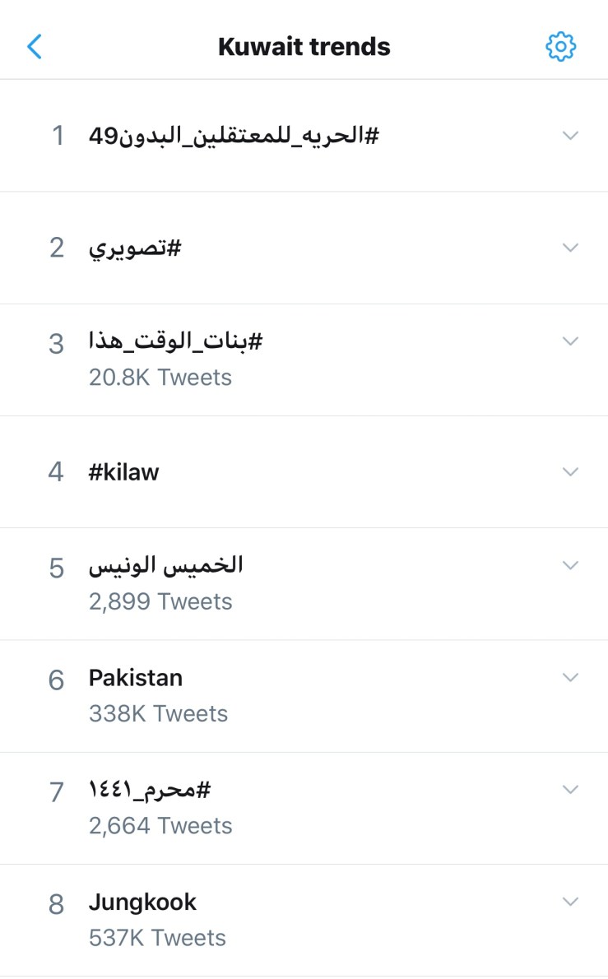The width and height of the screenshot is (608, 979).
Task: Open the #kilaw trending hashtag
Action: [123, 471]
